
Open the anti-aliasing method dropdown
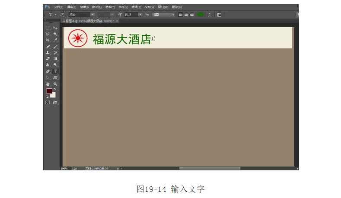point(173,14)
